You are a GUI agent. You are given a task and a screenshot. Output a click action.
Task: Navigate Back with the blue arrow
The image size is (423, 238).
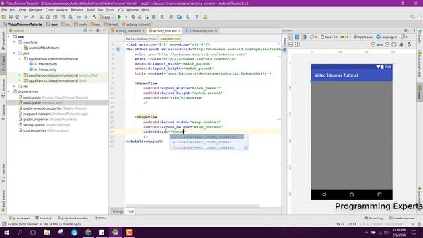(79, 17)
